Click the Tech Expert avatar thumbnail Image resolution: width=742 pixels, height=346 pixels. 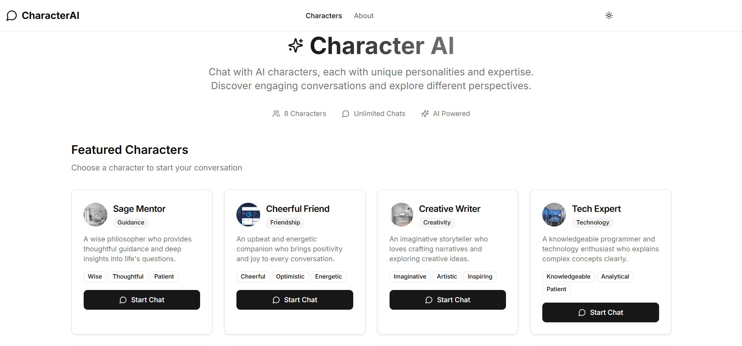point(554,215)
